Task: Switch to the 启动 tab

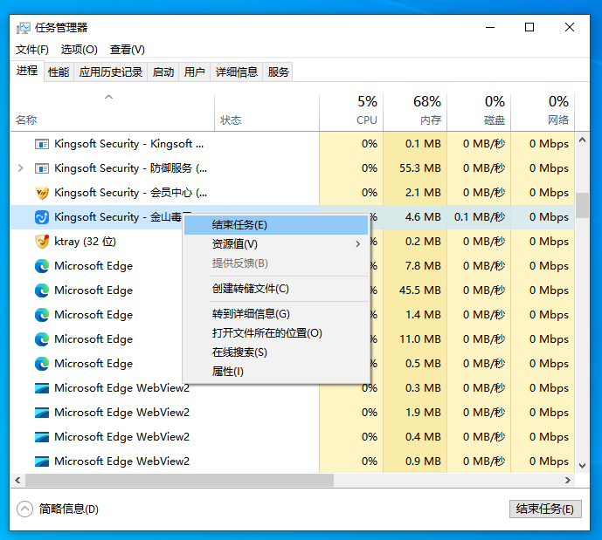Action: (163, 72)
